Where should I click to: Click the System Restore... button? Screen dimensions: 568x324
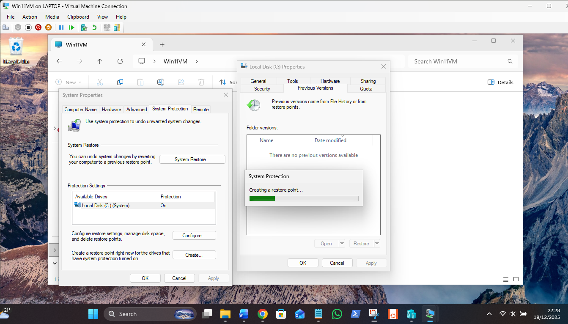coord(192,159)
